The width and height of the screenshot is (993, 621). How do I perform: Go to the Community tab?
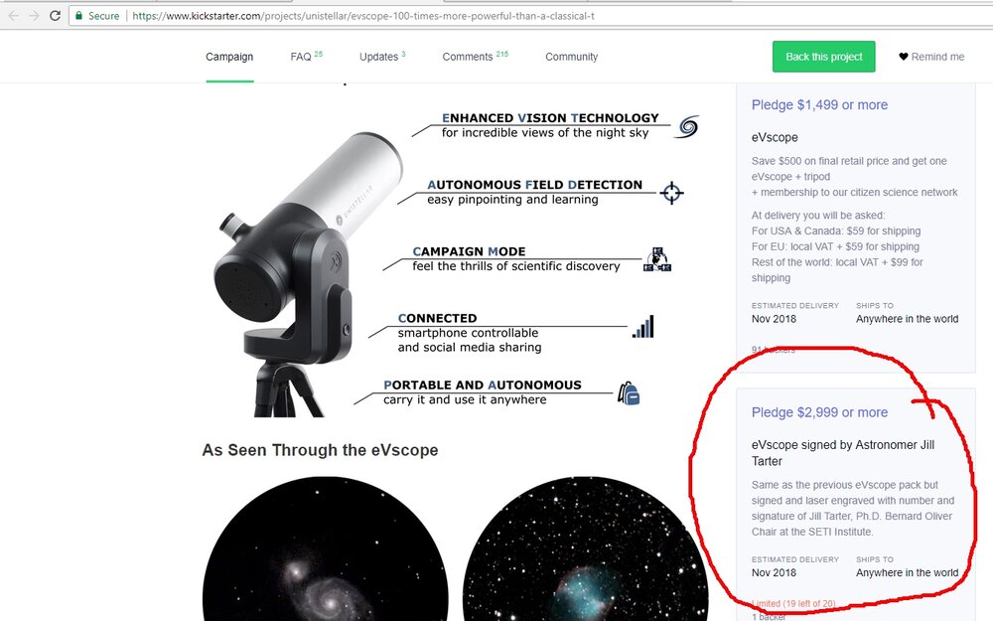pyautogui.click(x=571, y=57)
